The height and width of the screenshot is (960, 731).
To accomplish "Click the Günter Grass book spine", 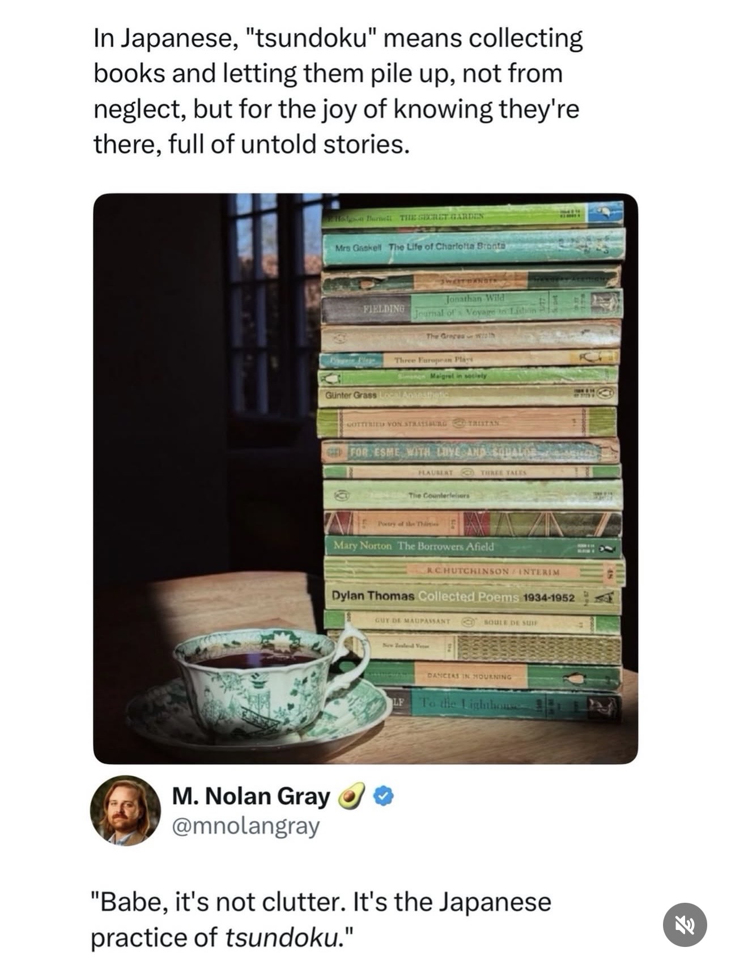I will point(469,394).
